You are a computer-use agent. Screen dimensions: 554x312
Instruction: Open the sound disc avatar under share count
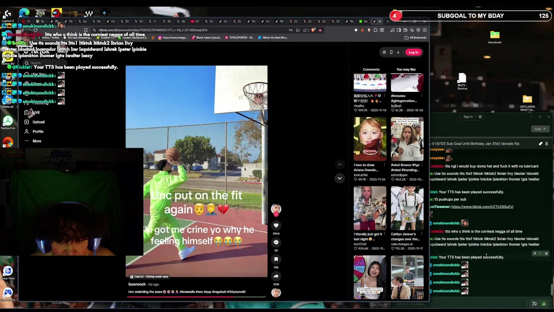coord(276,293)
